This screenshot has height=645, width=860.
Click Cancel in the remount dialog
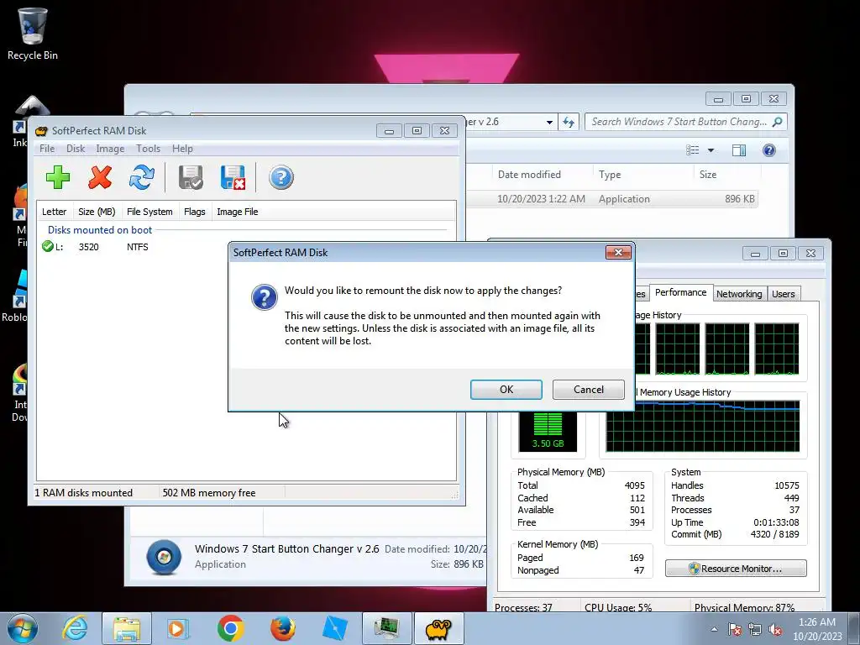tap(589, 390)
